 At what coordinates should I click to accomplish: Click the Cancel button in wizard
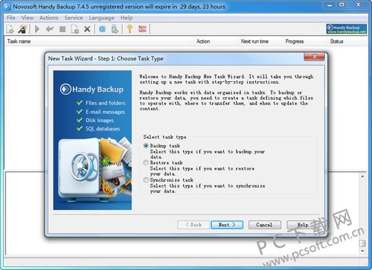point(265,225)
